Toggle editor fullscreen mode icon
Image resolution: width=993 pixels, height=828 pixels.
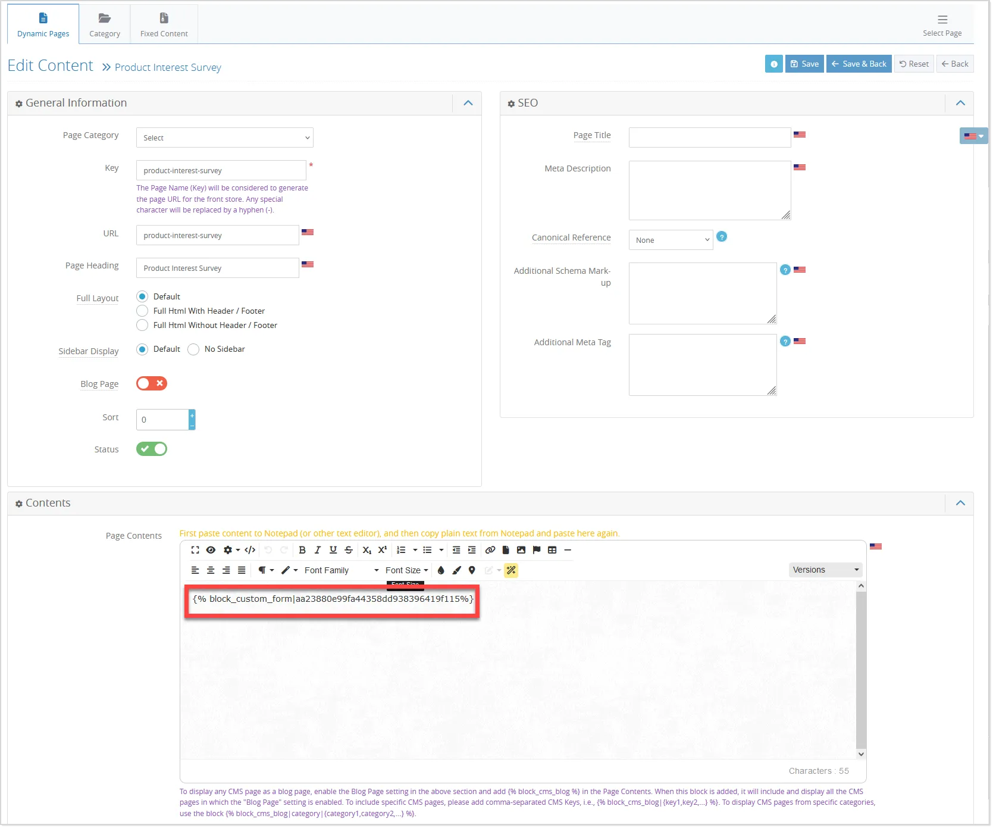point(195,551)
